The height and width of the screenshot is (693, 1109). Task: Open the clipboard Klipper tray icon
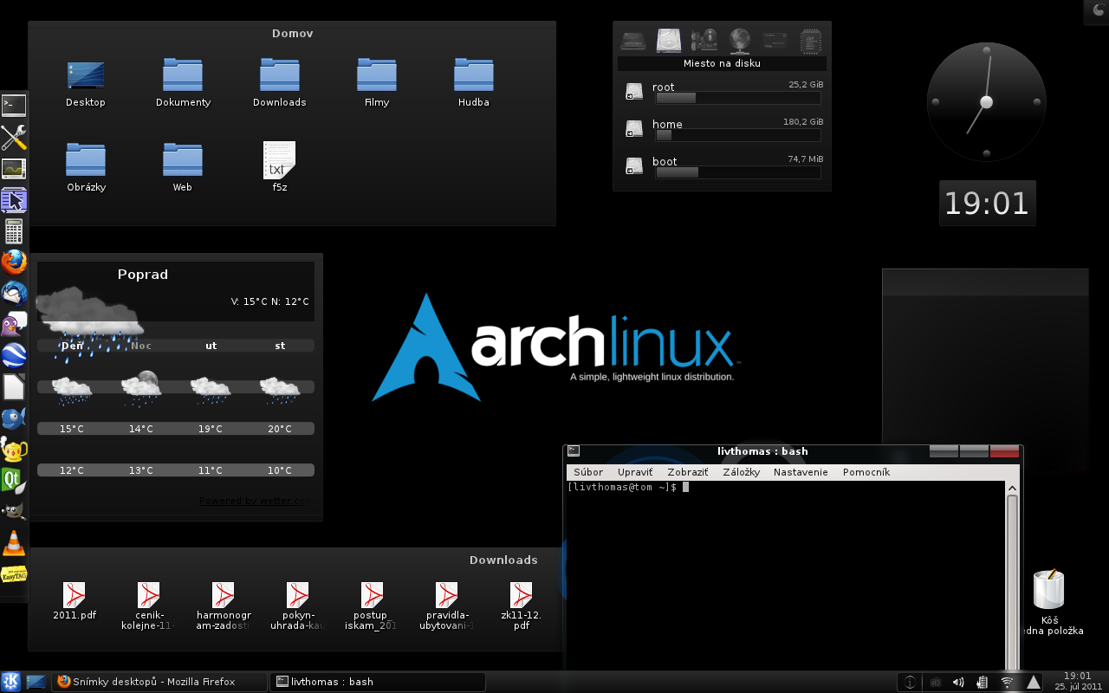click(983, 683)
